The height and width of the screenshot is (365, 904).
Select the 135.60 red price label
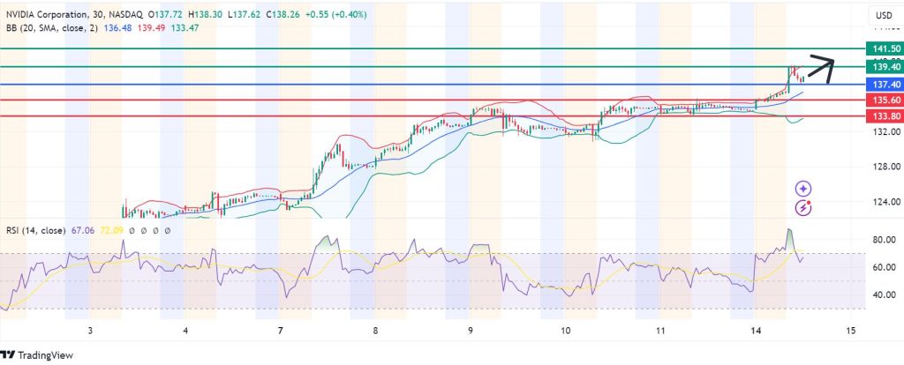(x=883, y=101)
